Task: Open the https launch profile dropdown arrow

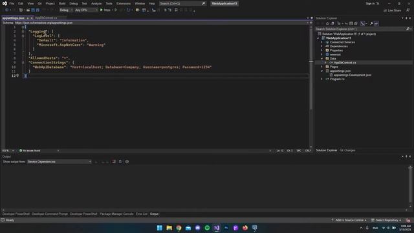Action: coord(112,10)
